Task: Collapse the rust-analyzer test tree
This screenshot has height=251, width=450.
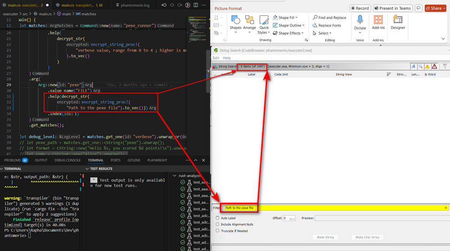Action: pos(175,176)
